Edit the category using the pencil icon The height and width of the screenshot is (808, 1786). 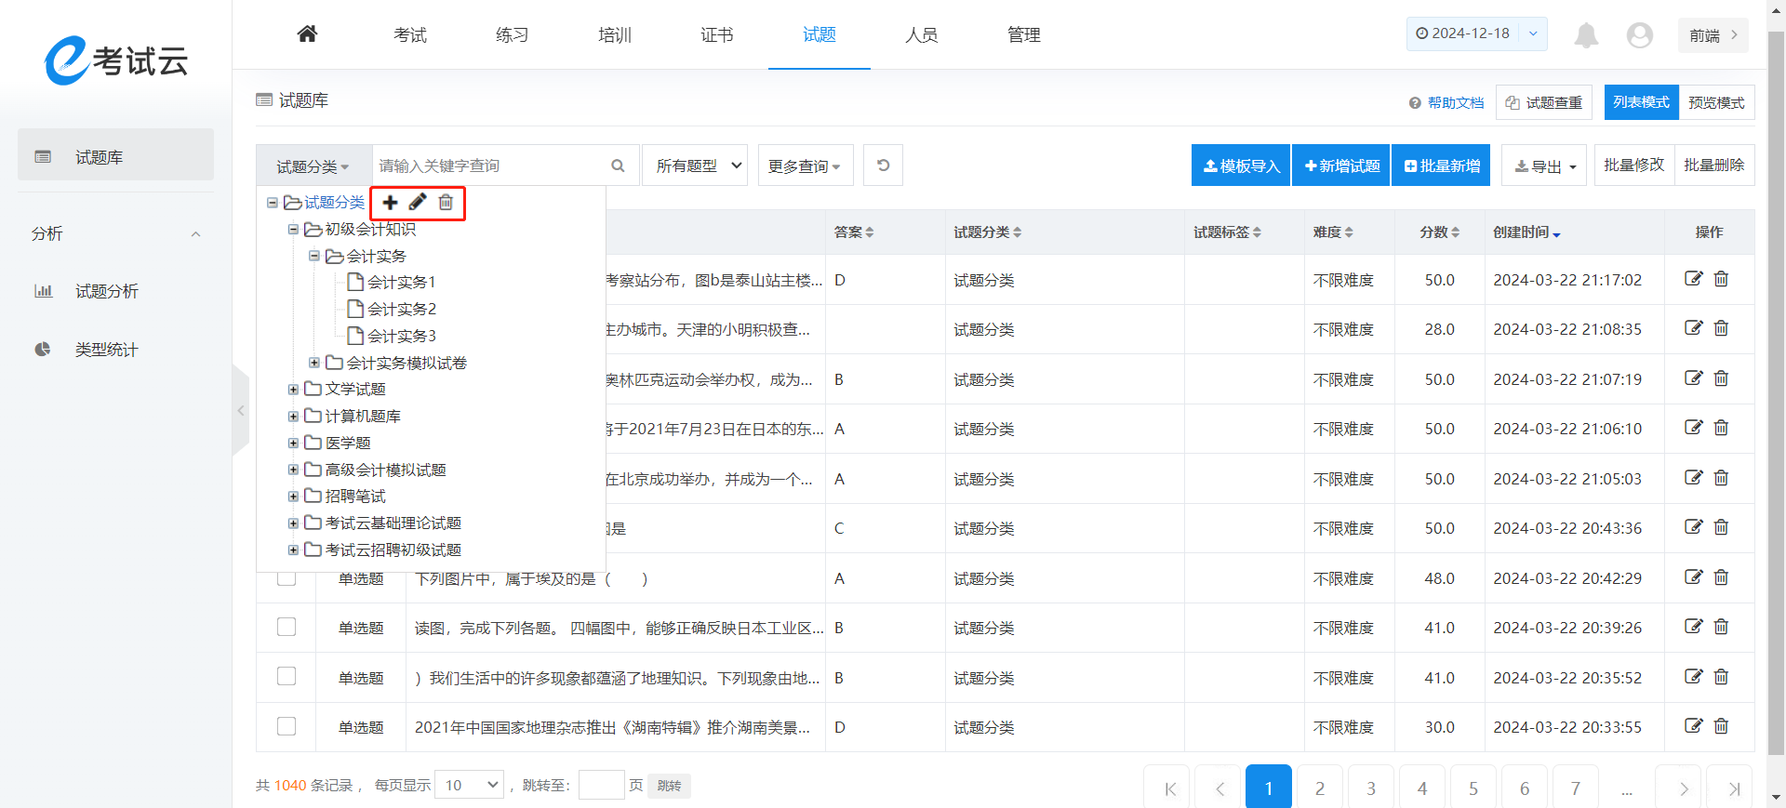pyautogui.click(x=418, y=203)
